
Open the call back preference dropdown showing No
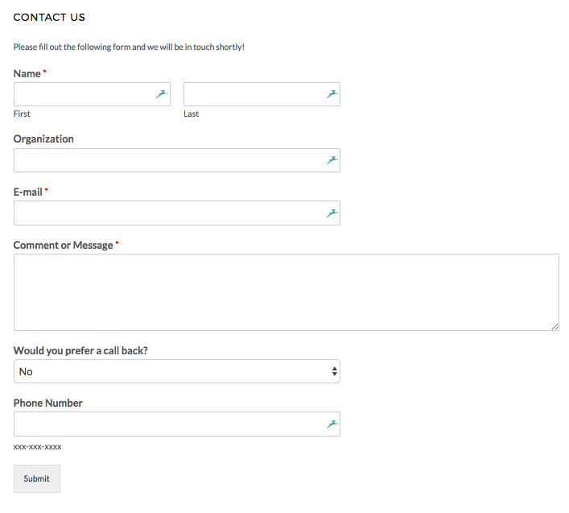177,371
